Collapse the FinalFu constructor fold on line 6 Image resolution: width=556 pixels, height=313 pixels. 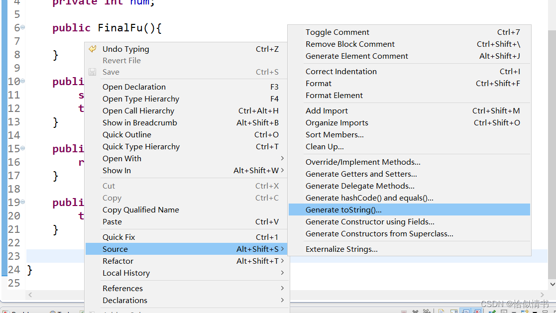click(23, 27)
